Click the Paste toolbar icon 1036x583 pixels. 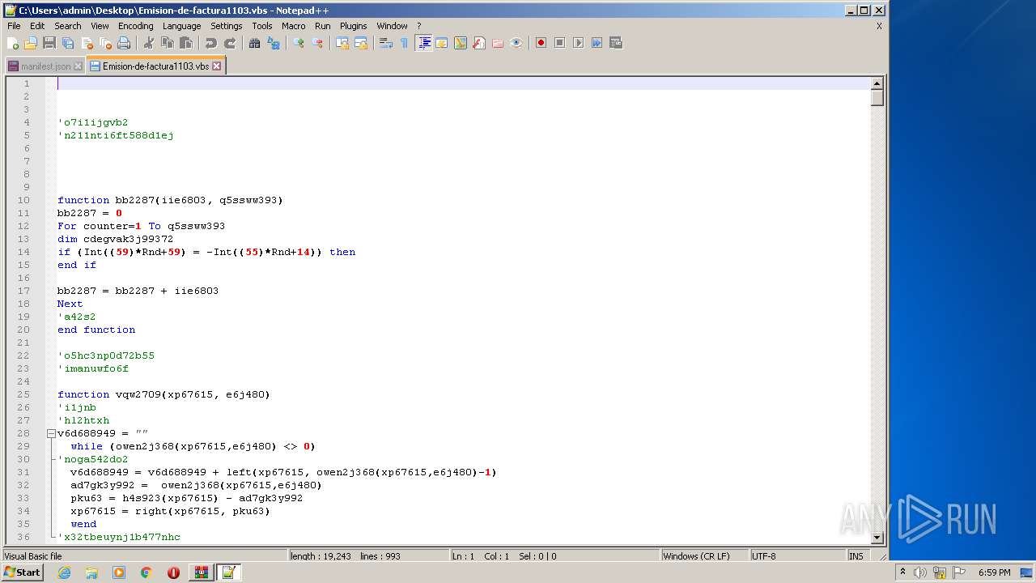(186, 43)
